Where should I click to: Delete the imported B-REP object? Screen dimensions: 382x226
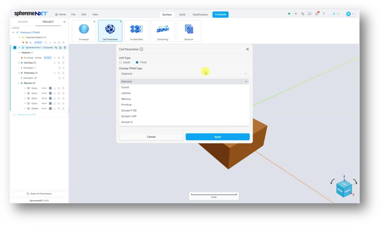pos(63,42)
